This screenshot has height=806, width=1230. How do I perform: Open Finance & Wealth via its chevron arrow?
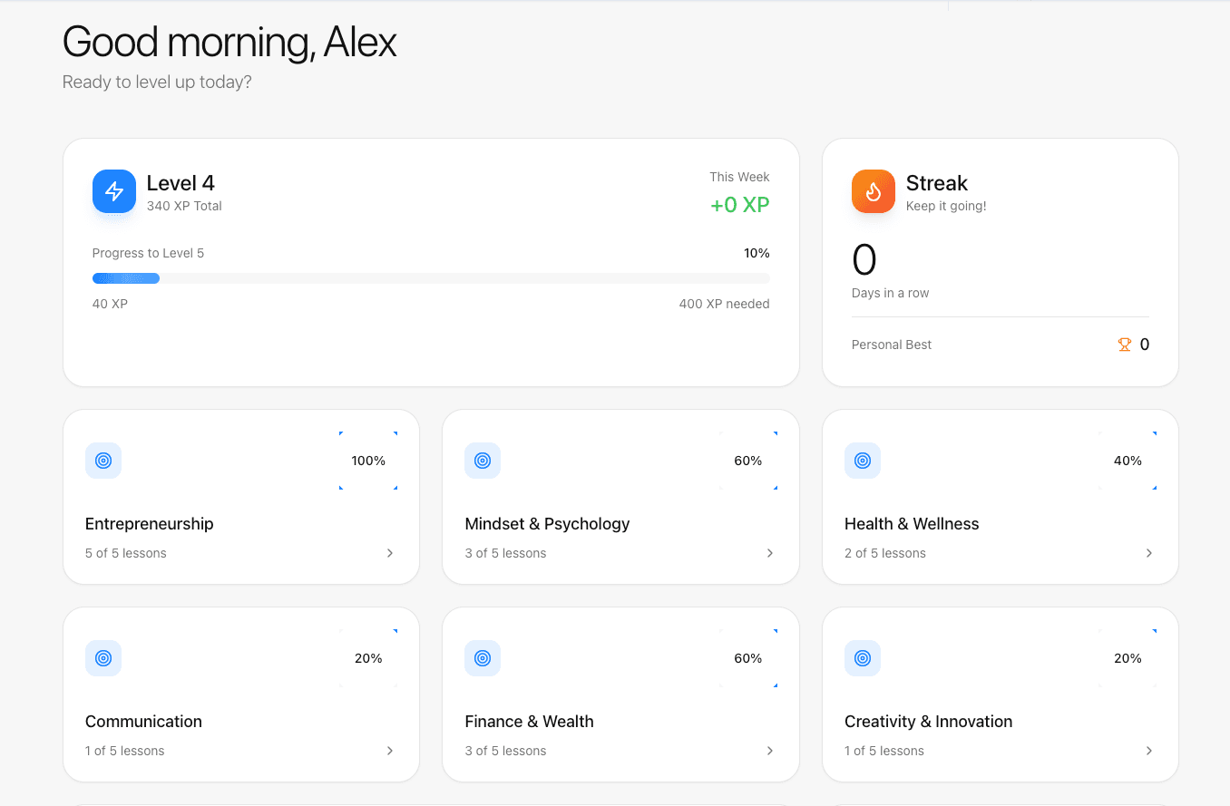(770, 751)
